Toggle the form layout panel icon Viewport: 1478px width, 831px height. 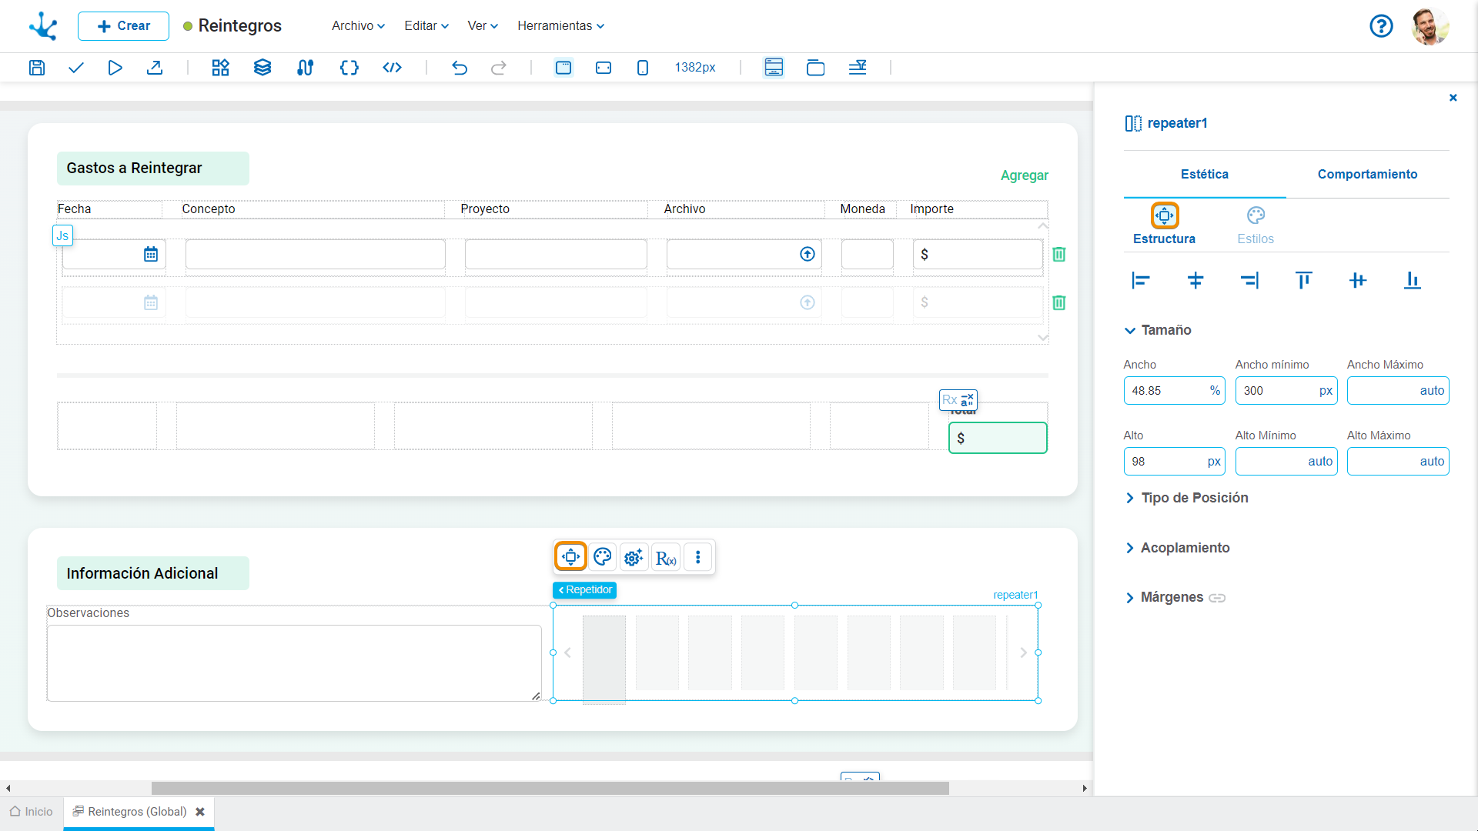coord(774,68)
